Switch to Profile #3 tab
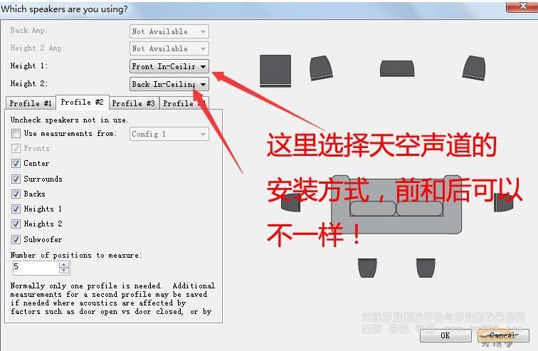The width and height of the screenshot is (538, 351). point(134,103)
